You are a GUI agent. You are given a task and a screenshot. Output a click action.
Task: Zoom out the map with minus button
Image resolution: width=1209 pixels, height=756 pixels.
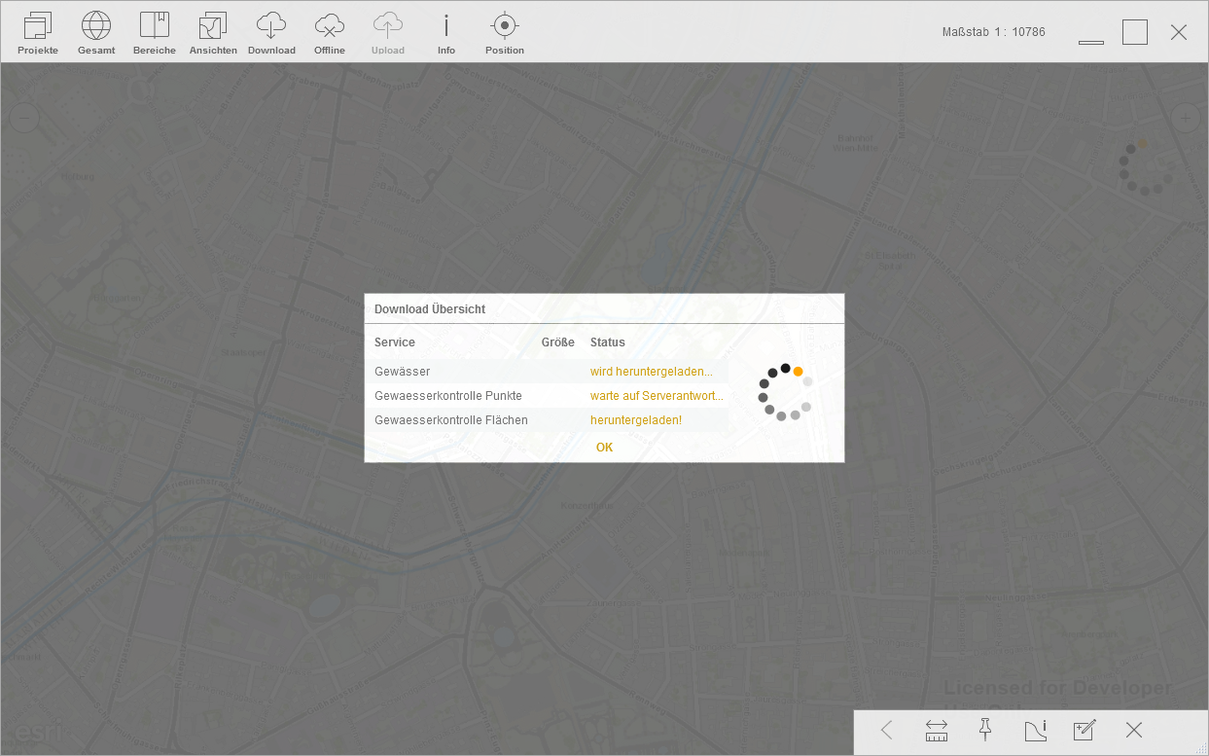coord(24,119)
